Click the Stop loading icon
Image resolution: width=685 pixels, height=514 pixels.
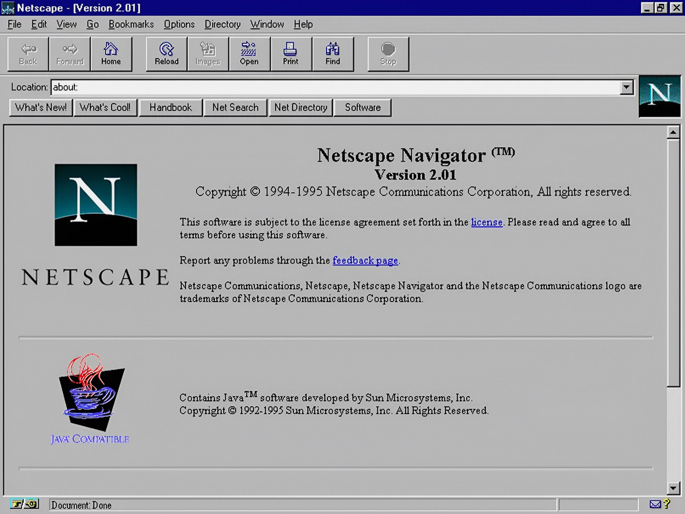coord(388,54)
